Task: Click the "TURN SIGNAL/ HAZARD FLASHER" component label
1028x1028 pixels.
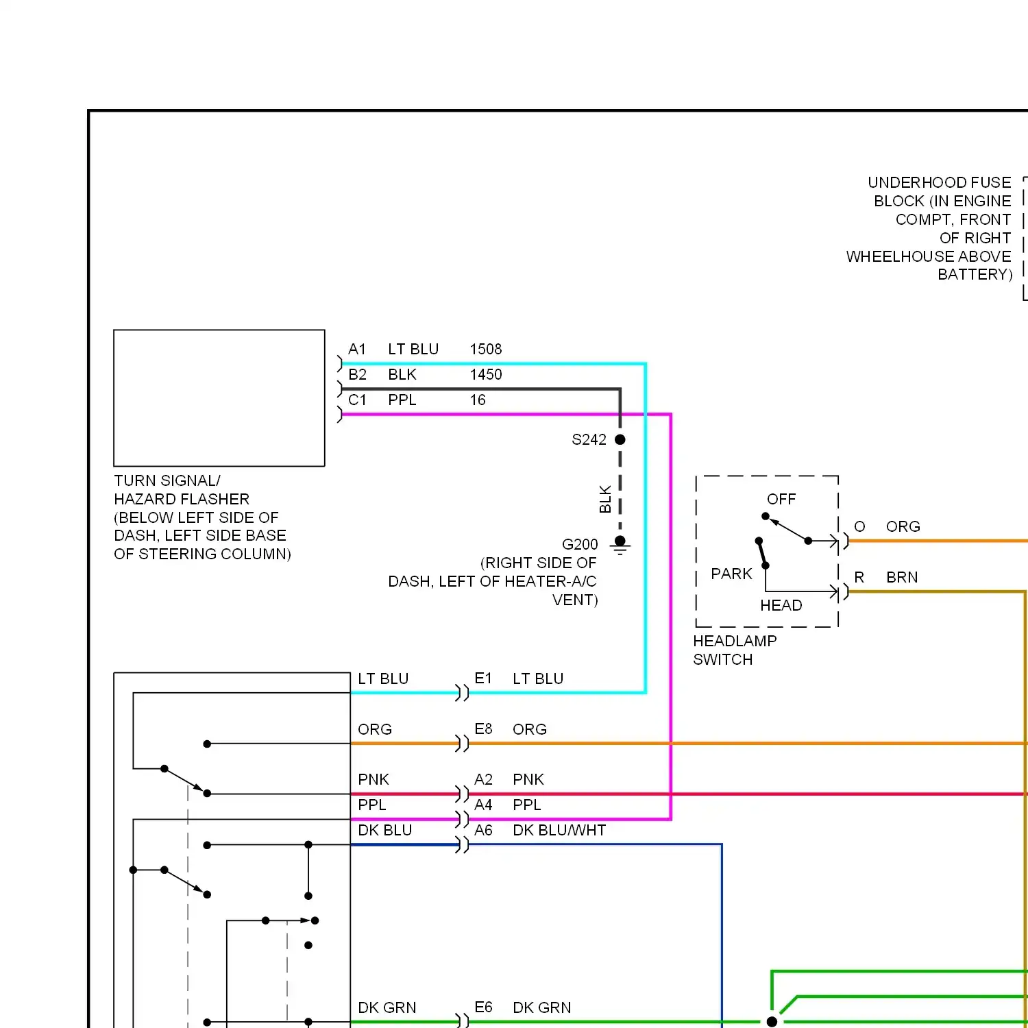Action: (202, 517)
